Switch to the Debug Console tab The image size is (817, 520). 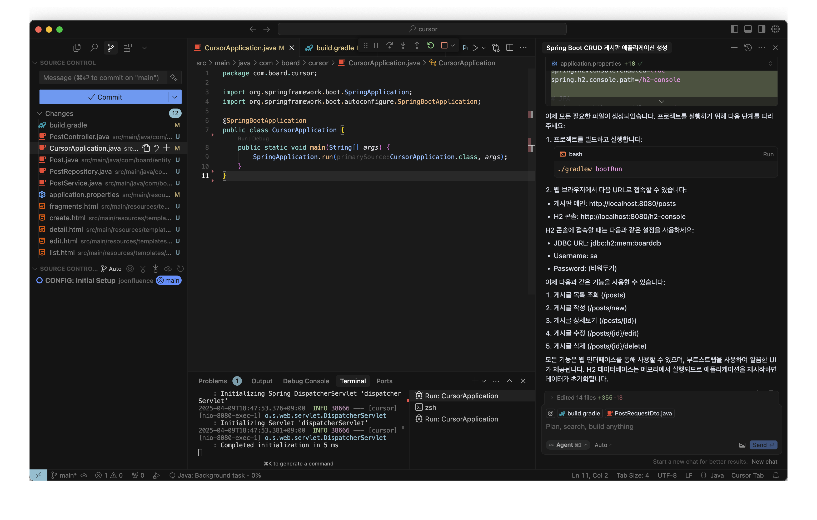tap(306, 381)
